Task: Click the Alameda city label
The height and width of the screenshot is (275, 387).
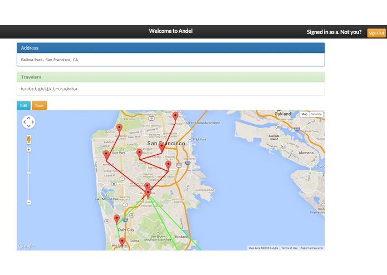Action: pos(306,153)
